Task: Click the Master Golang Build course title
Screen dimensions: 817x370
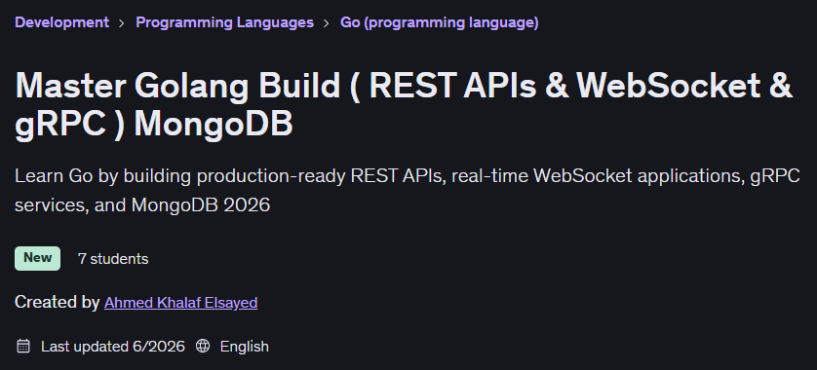Action: tap(404, 104)
